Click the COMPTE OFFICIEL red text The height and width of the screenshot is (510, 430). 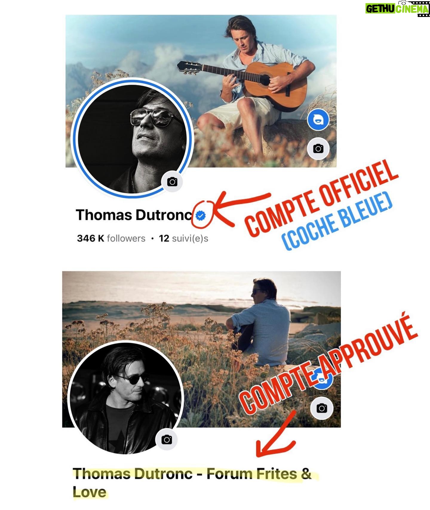[x=321, y=198]
